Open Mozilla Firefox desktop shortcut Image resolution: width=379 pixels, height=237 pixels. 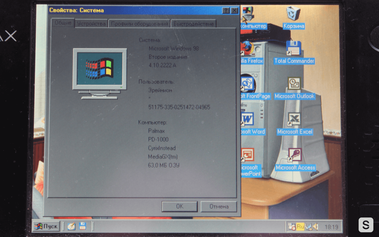point(247,49)
